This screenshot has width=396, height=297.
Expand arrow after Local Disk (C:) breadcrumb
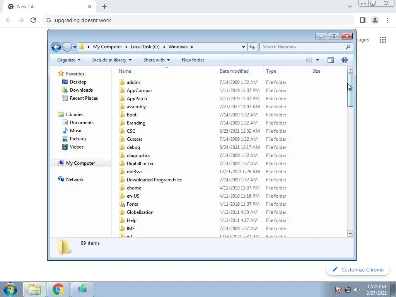point(164,47)
